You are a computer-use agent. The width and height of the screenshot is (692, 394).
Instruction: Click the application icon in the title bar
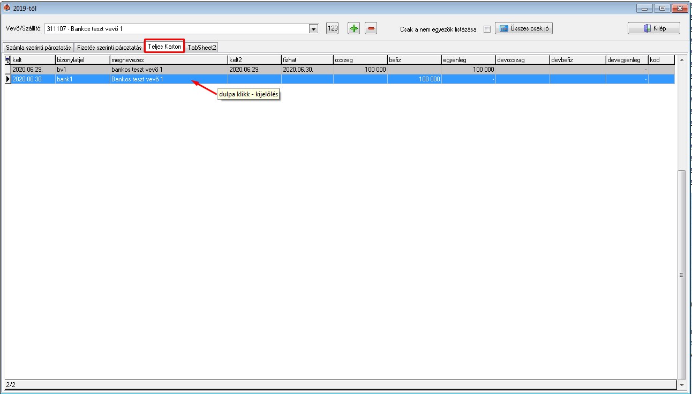point(7,8)
